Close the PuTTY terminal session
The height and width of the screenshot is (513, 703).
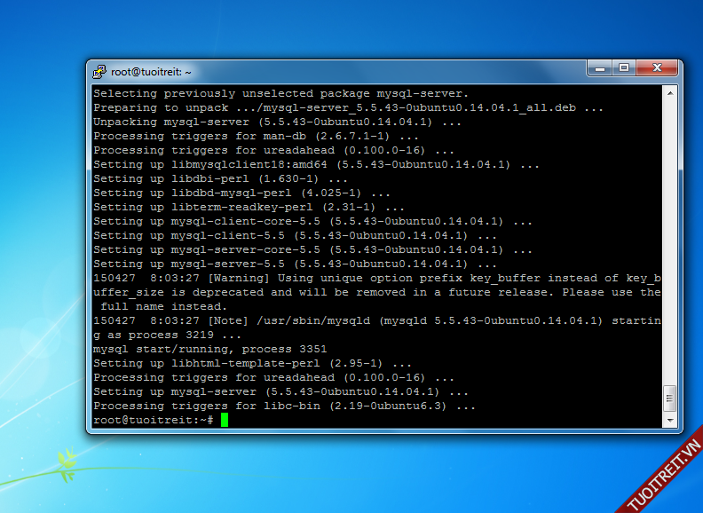[658, 67]
